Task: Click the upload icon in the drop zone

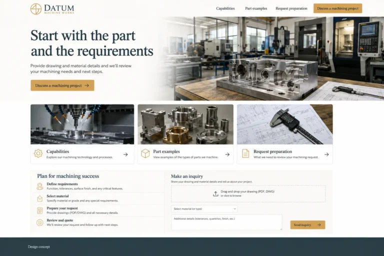Action: pos(215,194)
